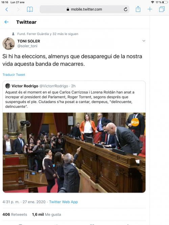The height and width of the screenshot is (225, 169).
Task: Select Traducir Tweet link
Action: [14, 75]
